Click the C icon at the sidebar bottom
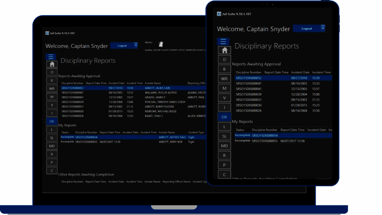The image size is (382, 215). (51, 170)
